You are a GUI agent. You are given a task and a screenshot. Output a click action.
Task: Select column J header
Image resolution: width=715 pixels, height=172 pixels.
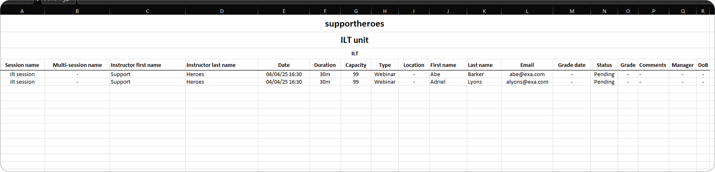448,11
